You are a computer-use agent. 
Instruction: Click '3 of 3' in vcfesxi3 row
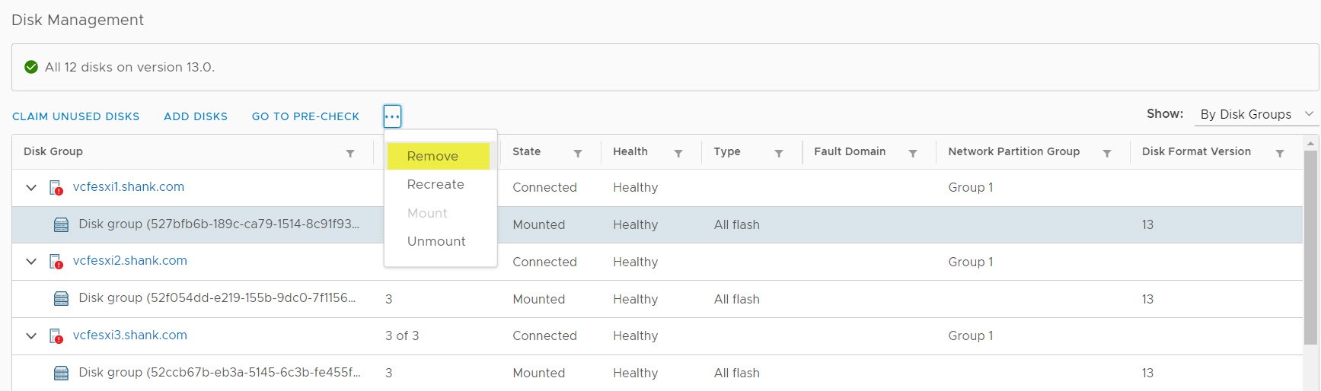(x=402, y=335)
